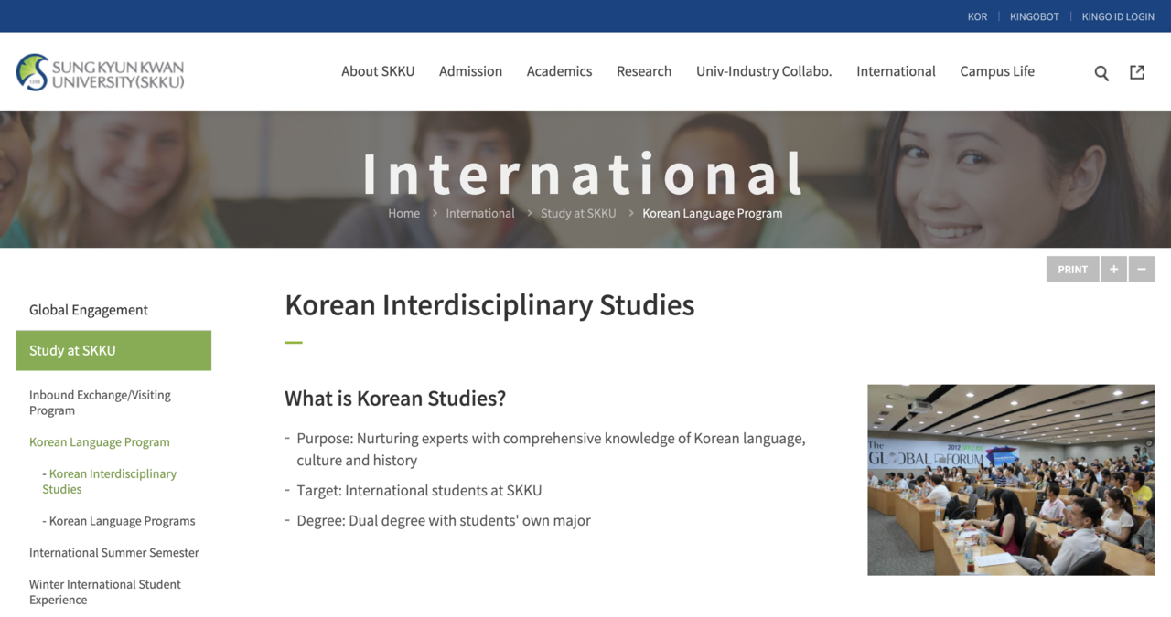Click KINGO ID LOGIN
Image resolution: width=1171 pixels, height=617 pixels.
coord(1118,16)
